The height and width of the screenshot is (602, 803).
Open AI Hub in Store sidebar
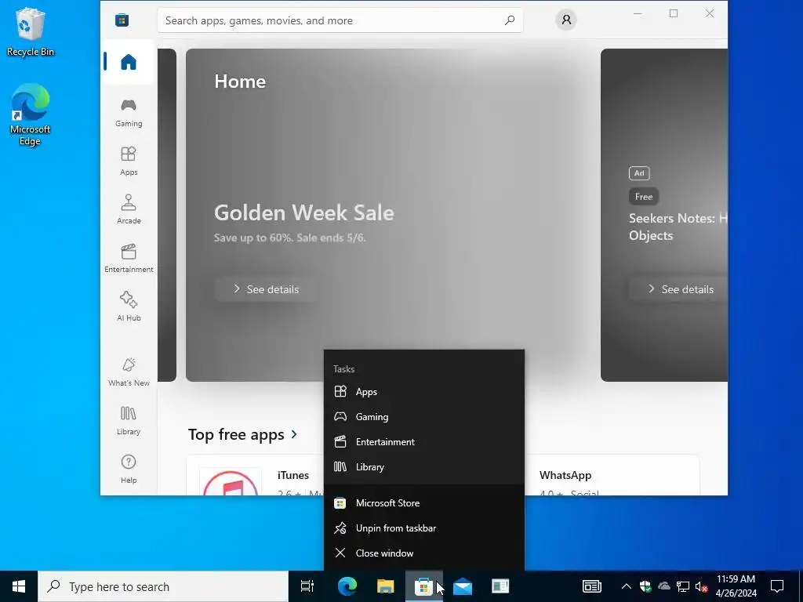[x=129, y=307]
